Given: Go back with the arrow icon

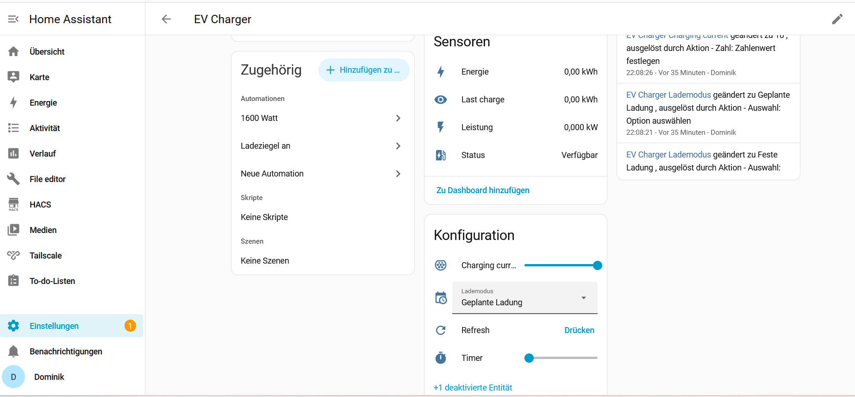Looking at the screenshot, I should pyautogui.click(x=166, y=19).
